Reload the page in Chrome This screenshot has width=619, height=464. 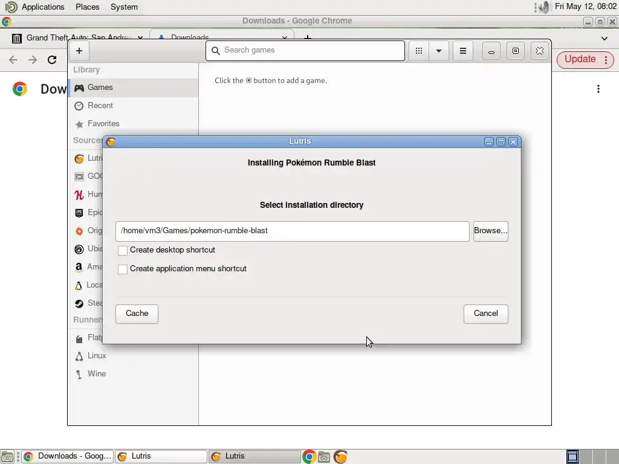pos(52,60)
